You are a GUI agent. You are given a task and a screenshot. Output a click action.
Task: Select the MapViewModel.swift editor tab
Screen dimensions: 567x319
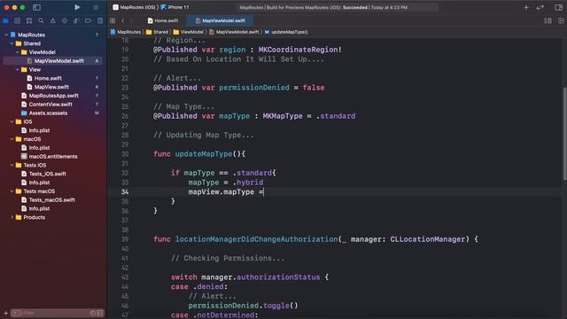221,20
